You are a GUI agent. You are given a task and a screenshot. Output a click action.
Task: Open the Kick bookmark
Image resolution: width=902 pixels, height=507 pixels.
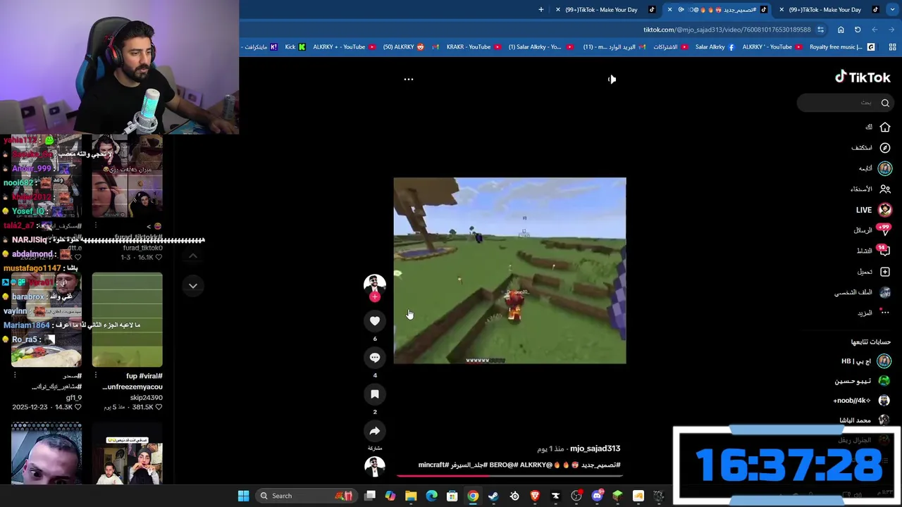tap(295, 47)
